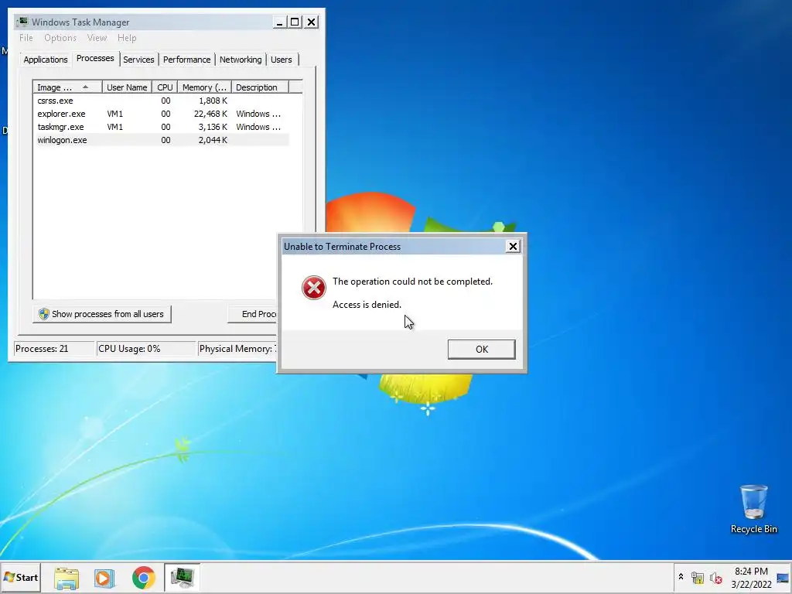Click the network status tray icon
792x594 pixels.
[698, 578]
